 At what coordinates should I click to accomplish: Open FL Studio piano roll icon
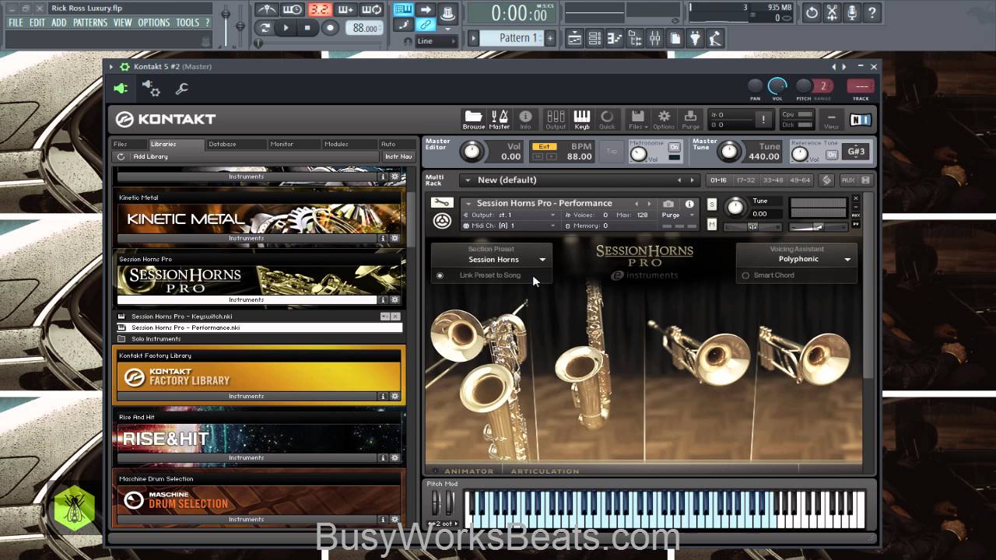pyautogui.click(x=615, y=38)
